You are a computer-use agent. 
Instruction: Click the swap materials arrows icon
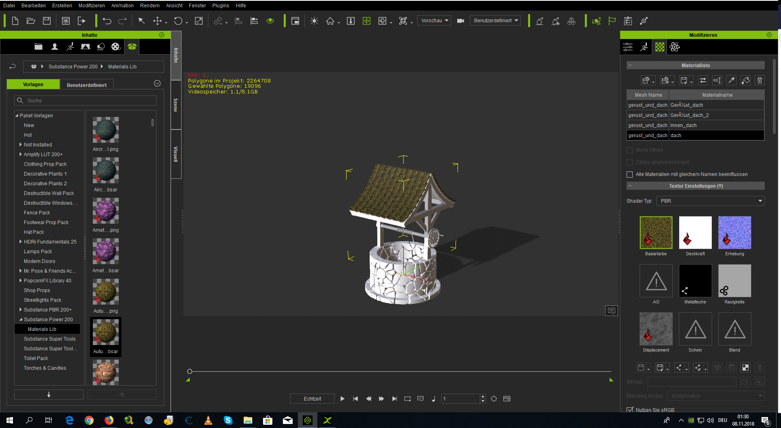pyautogui.click(x=703, y=81)
